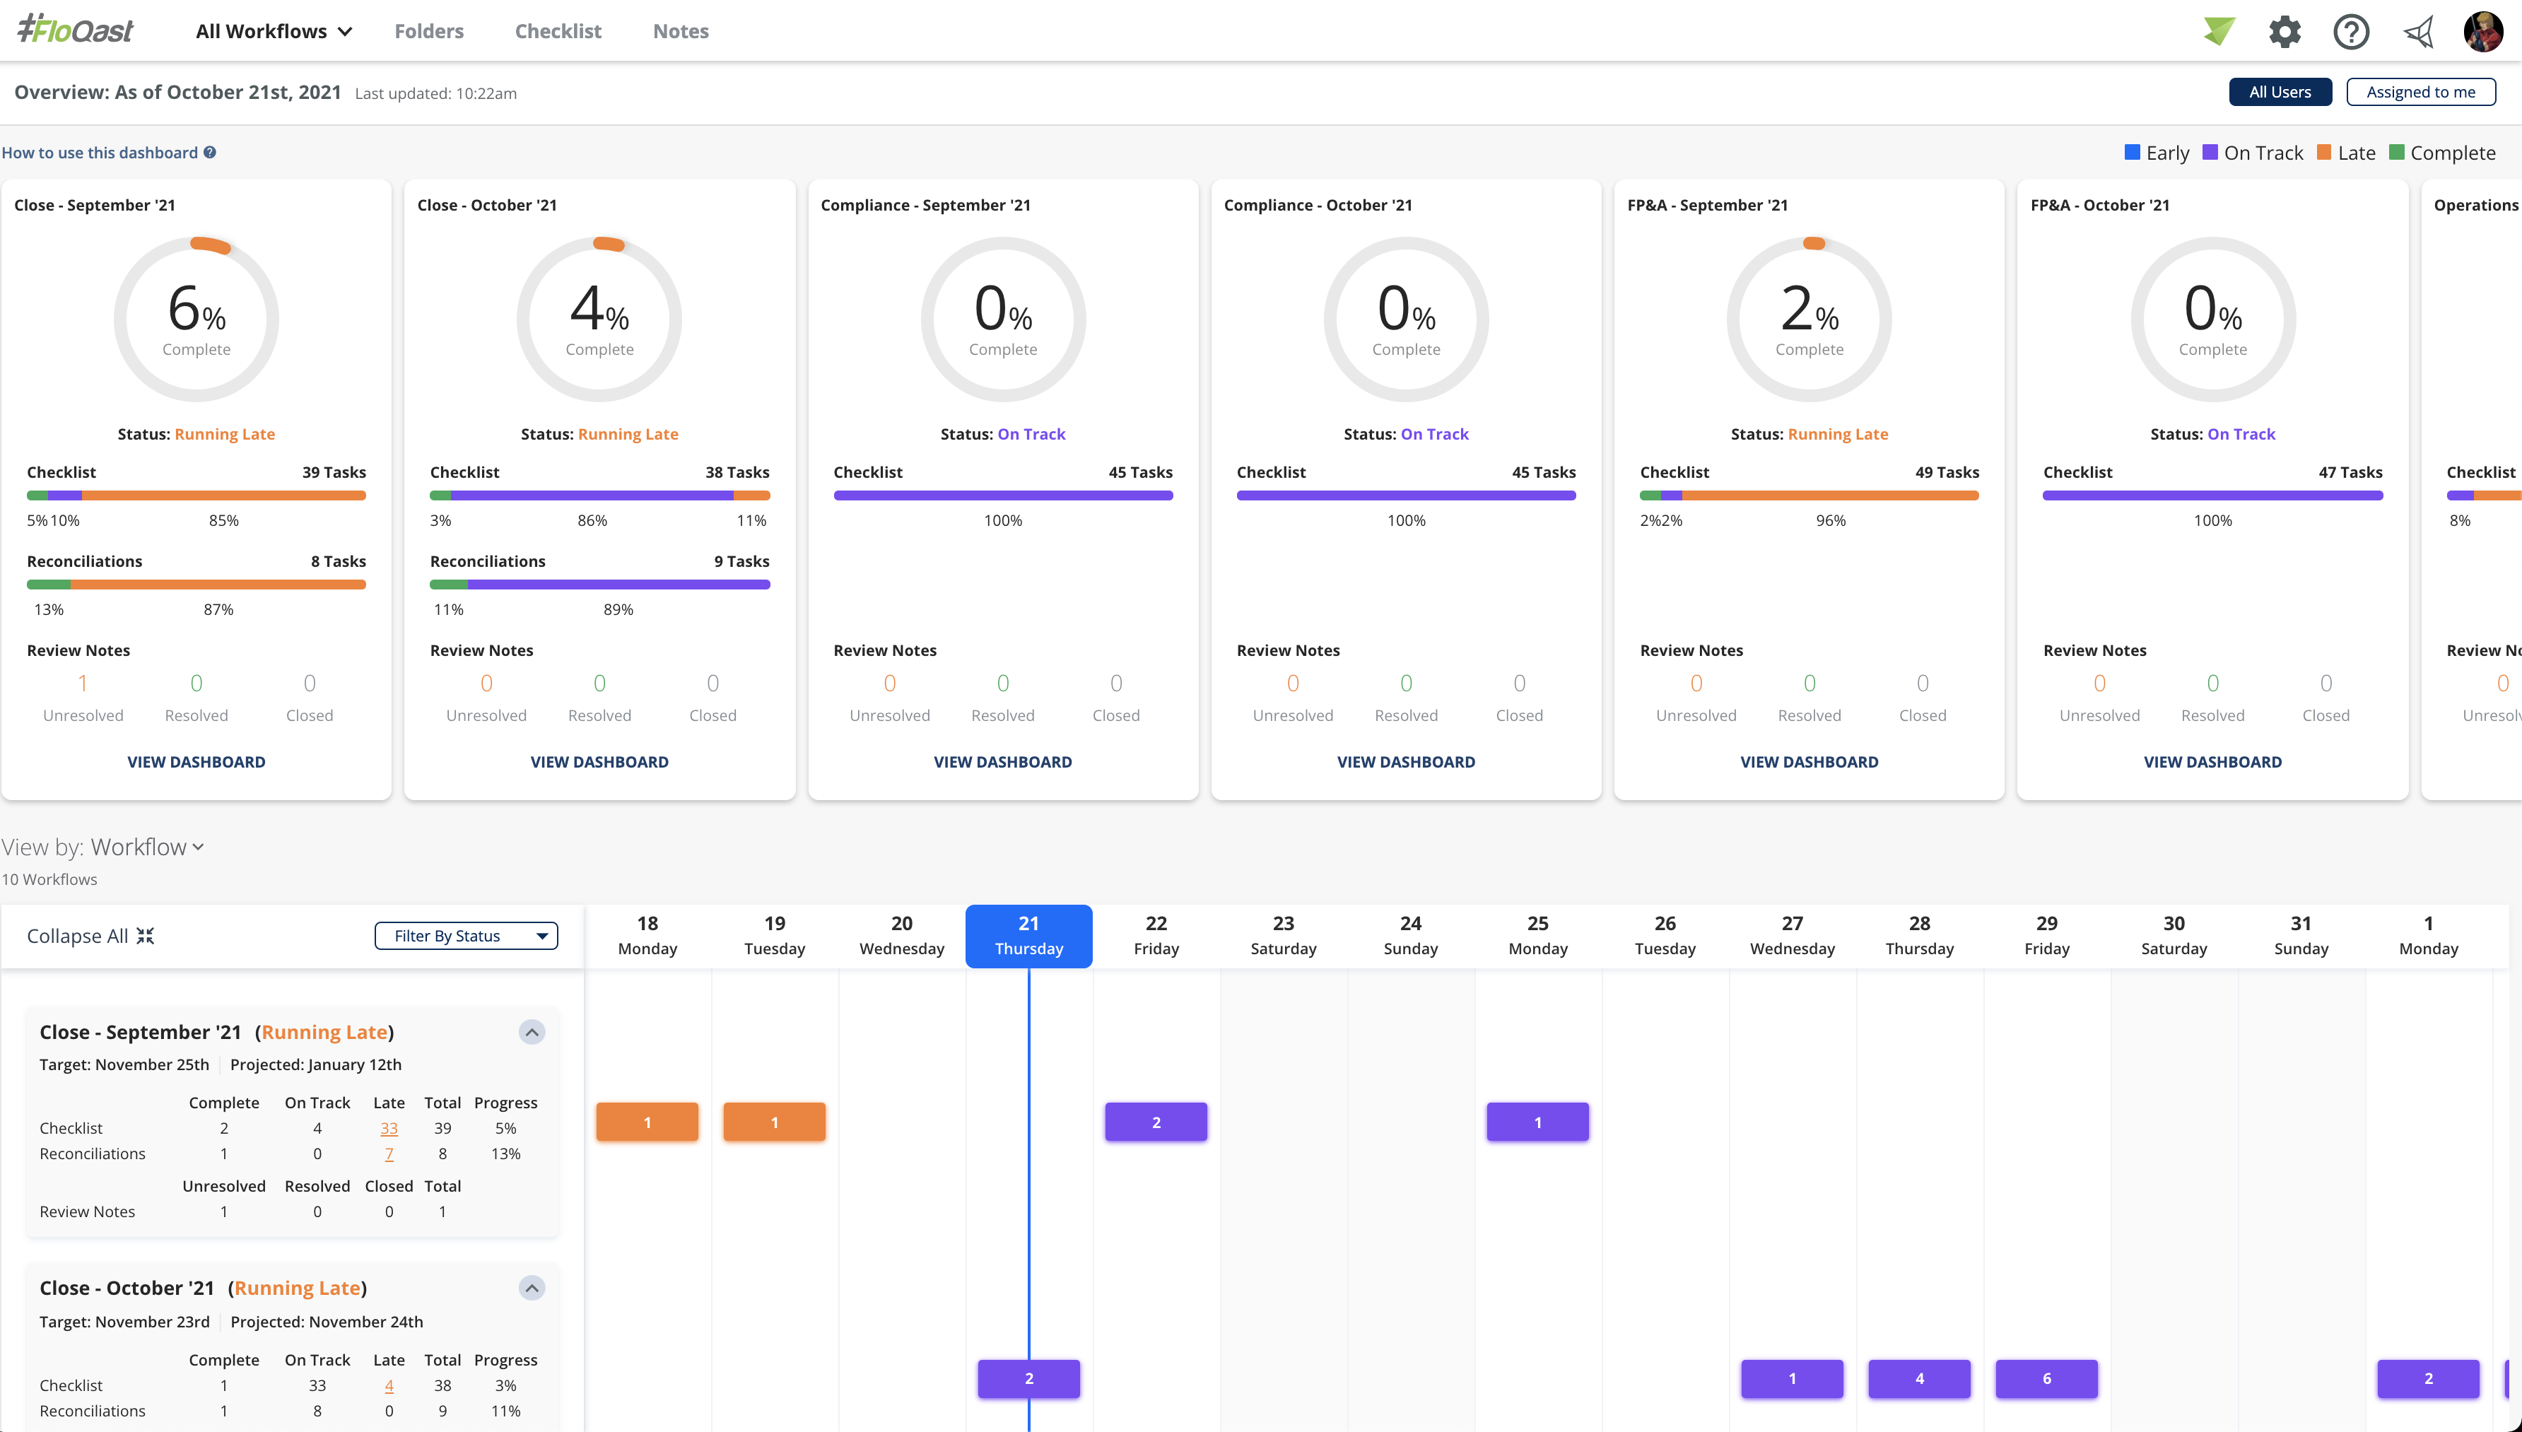Image resolution: width=2522 pixels, height=1432 pixels.
Task: Toggle the All Users filter
Action: (2279, 91)
